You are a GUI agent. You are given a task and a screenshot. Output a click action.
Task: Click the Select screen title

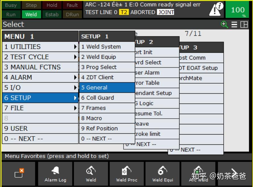(x=14, y=24)
